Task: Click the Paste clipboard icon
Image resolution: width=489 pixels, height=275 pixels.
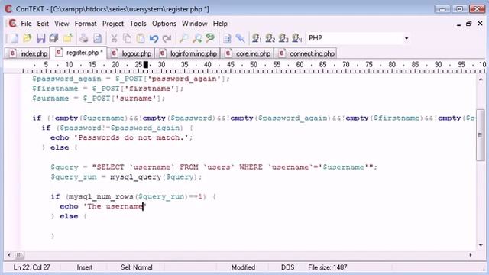Action: click(141, 38)
